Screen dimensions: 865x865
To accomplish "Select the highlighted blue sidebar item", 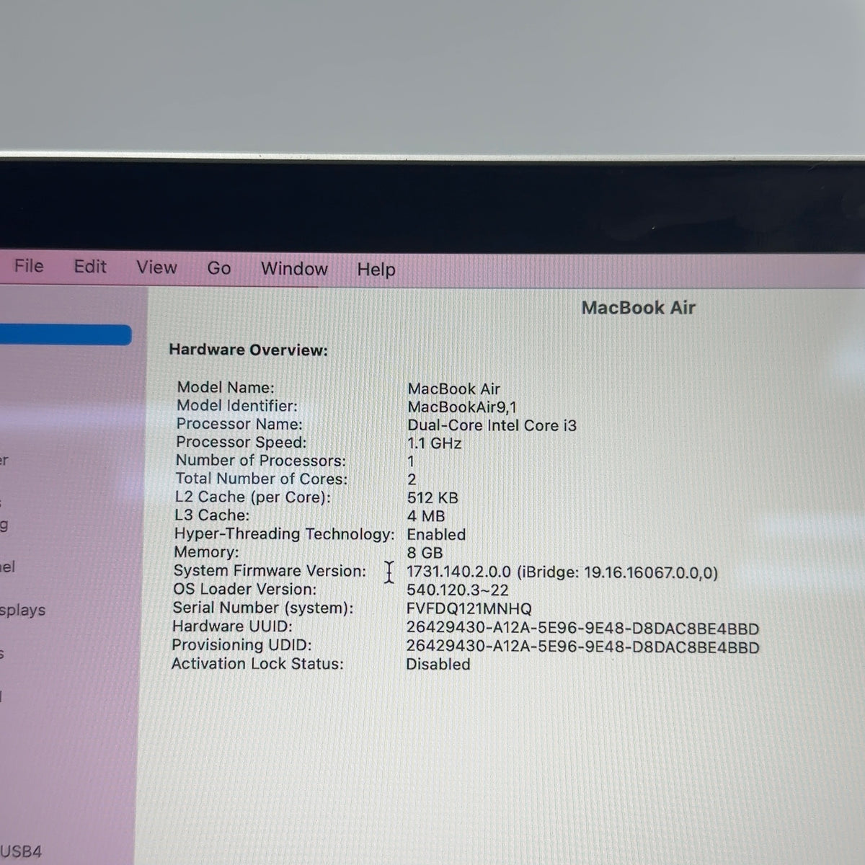I will pyautogui.click(x=66, y=335).
